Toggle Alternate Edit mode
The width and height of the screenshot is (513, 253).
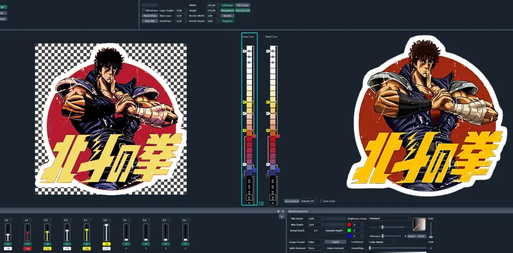coord(243,10)
